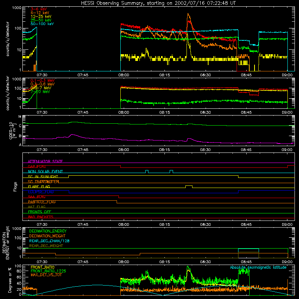Select the 50-100 keV legend label
299x299 pixels.
42,24
